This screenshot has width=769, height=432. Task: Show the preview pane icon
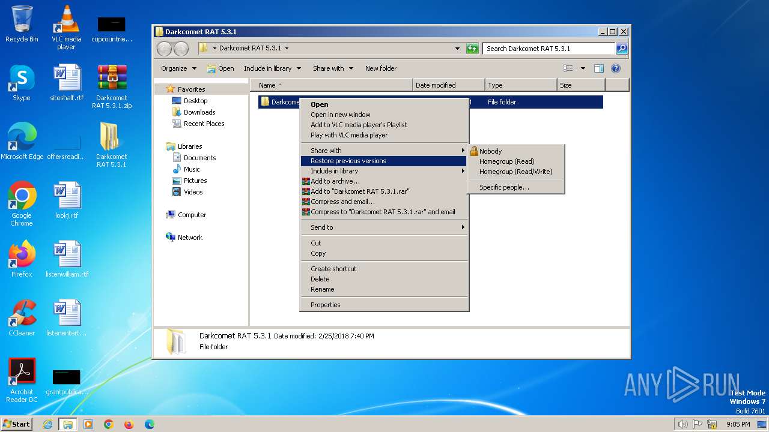(599, 68)
